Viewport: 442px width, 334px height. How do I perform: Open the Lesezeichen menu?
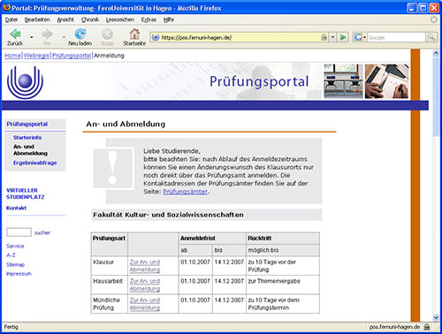click(120, 19)
